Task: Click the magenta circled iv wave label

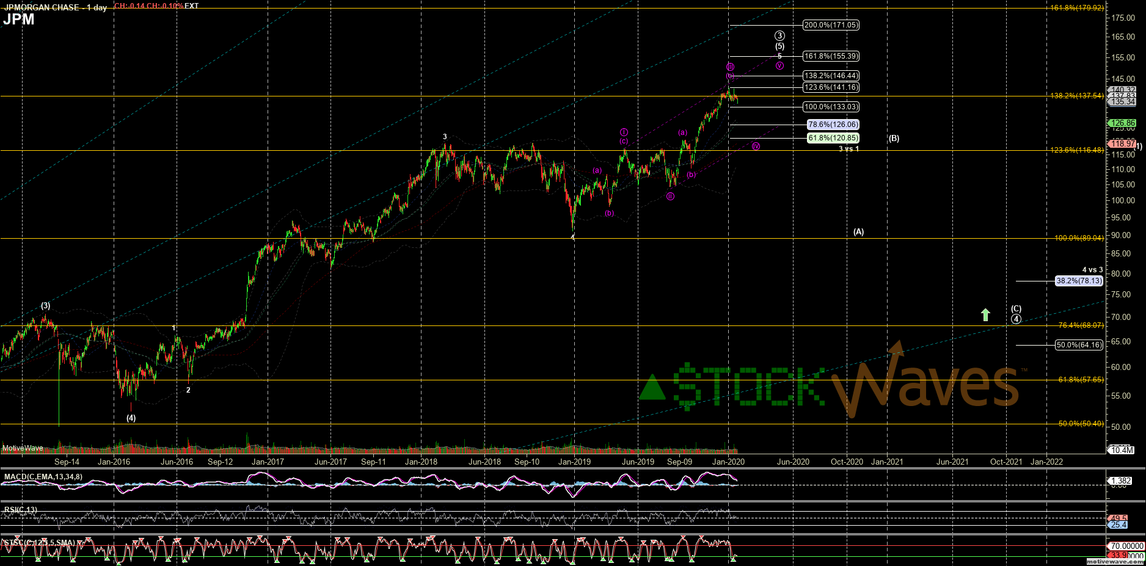Action: pyautogui.click(x=756, y=146)
